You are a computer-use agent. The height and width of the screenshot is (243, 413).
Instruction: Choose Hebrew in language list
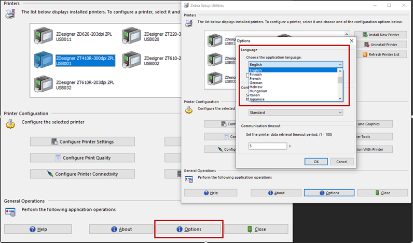pos(293,87)
